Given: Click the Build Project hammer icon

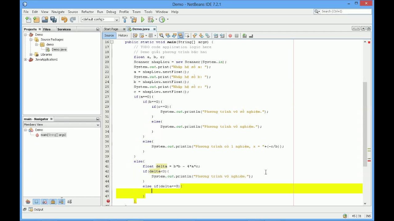Looking at the screenshot, I should click(125, 20).
